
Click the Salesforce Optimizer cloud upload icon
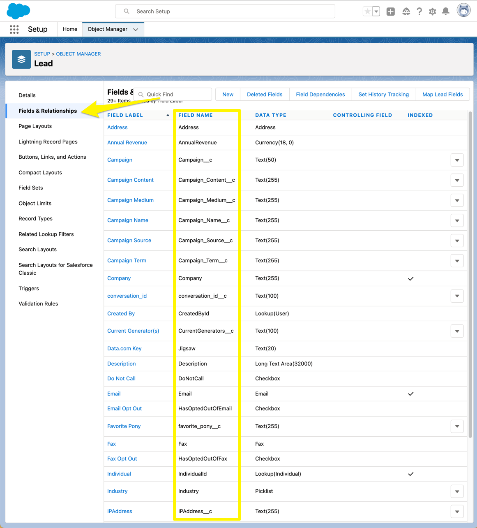[406, 11]
